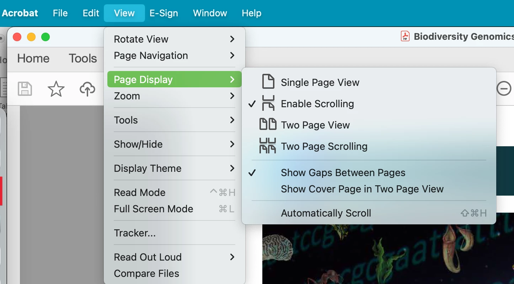
Task: Open Tools entry in View menu
Action: (x=174, y=120)
